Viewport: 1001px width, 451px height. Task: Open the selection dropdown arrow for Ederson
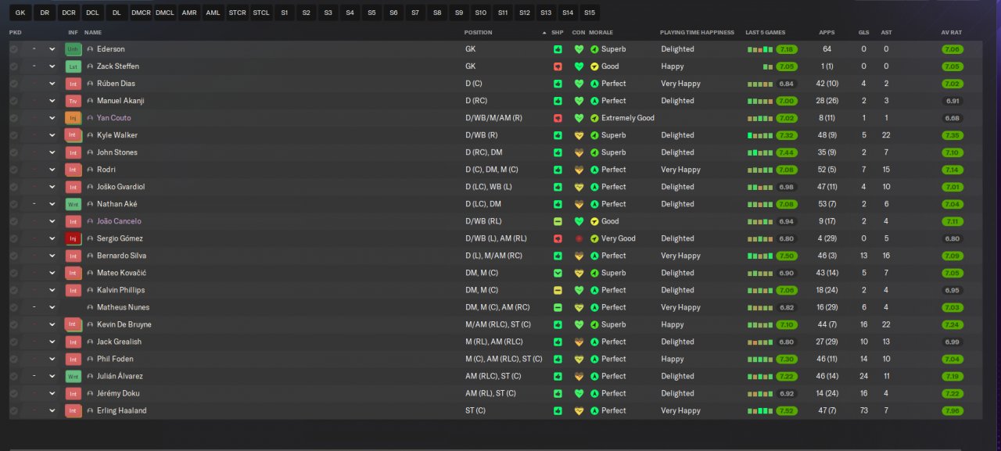(x=52, y=49)
